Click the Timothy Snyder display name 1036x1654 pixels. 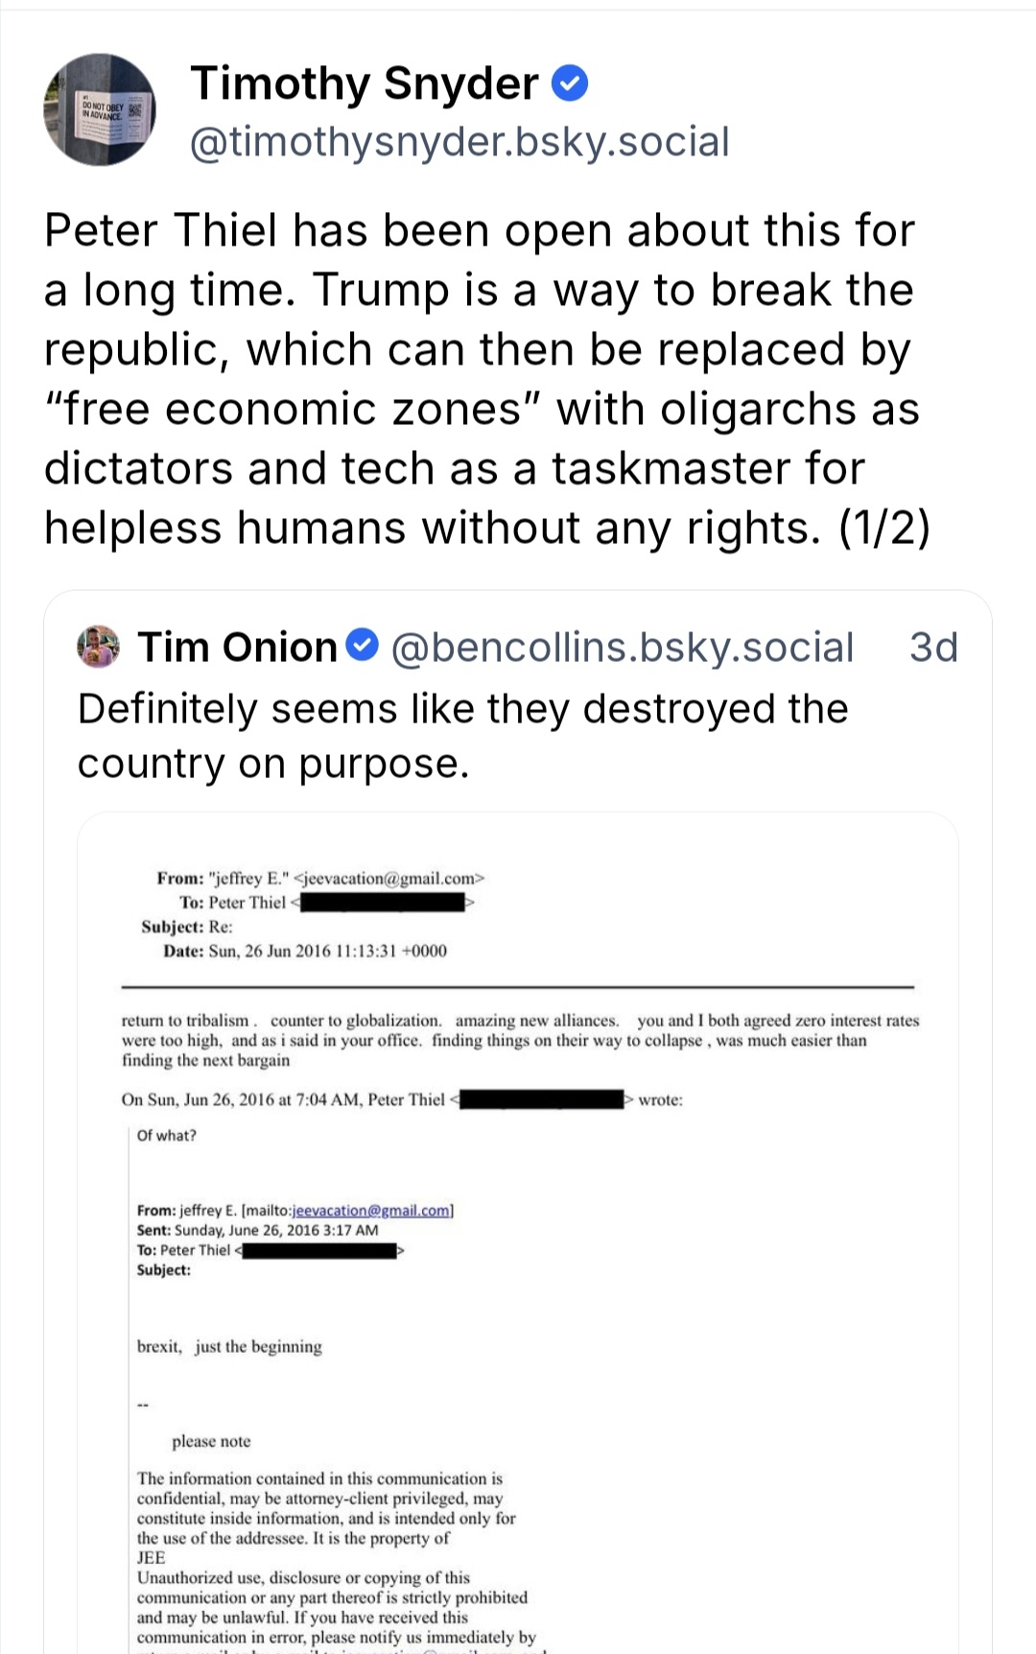[x=365, y=83]
